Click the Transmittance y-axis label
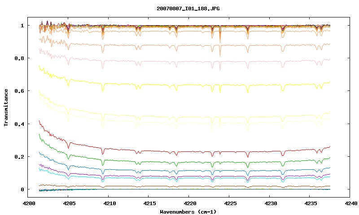Screen dimensions: 359x215 coord(6,107)
